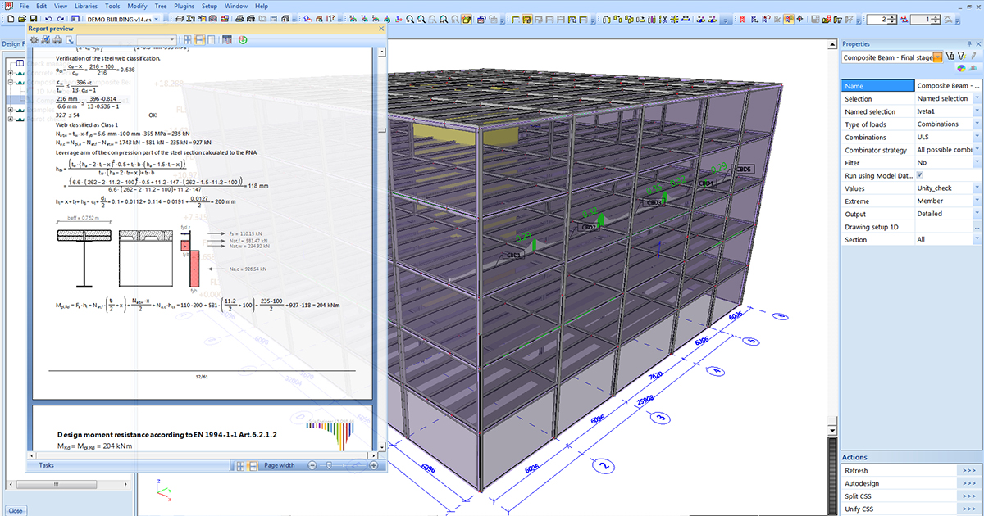This screenshot has width=984, height=516.
Task: Toggle 'Run using Model Data' checkbox
Action: click(919, 175)
